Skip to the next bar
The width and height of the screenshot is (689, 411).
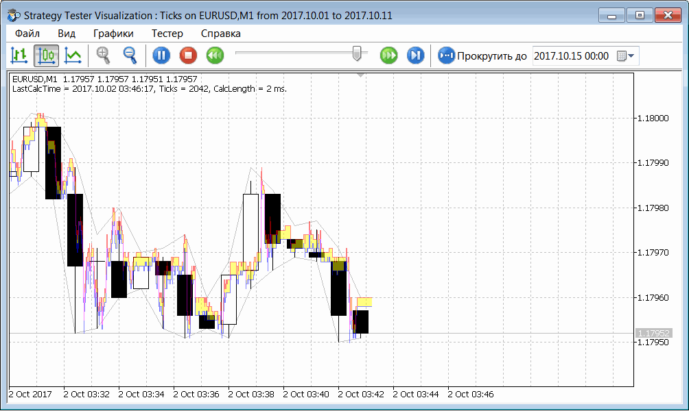point(415,55)
